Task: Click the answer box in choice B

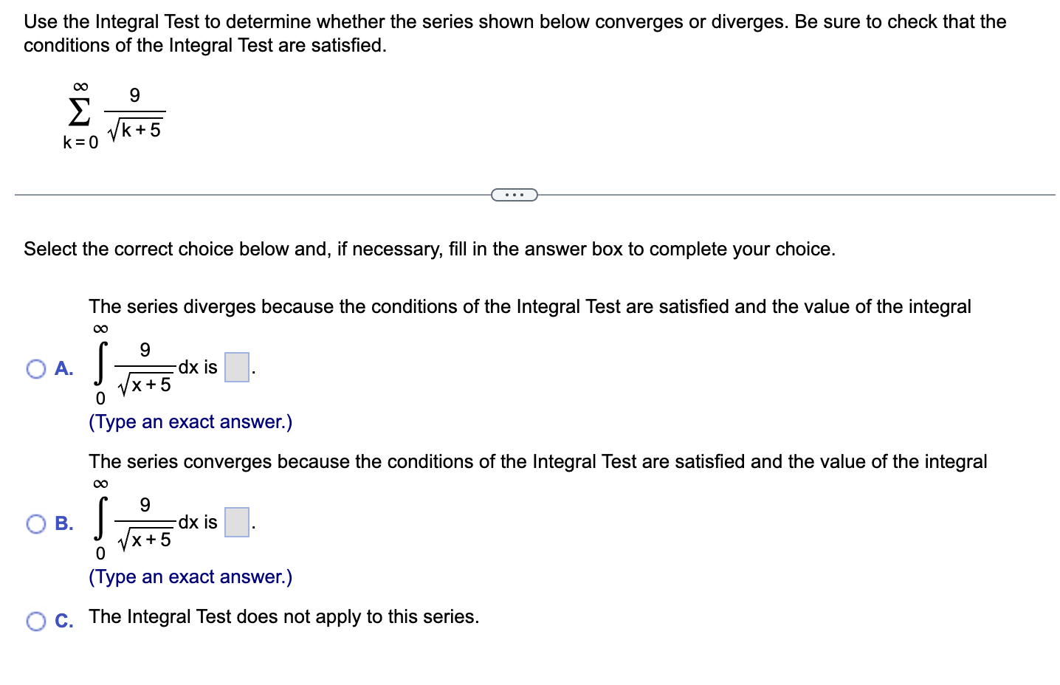Action: (235, 522)
